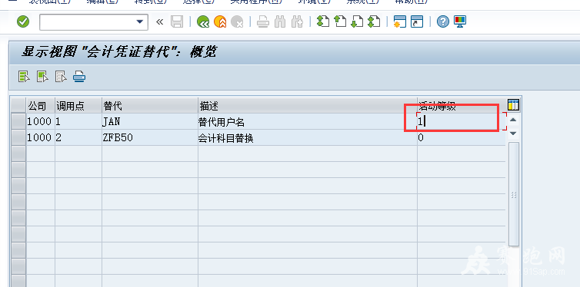Click the 公司 column header
This screenshot has height=287, width=580.
(x=41, y=106)
